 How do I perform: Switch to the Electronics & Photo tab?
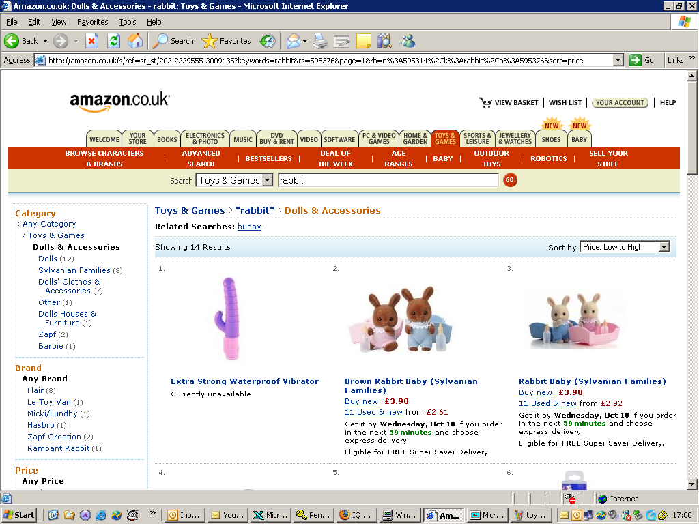[205, 139]
